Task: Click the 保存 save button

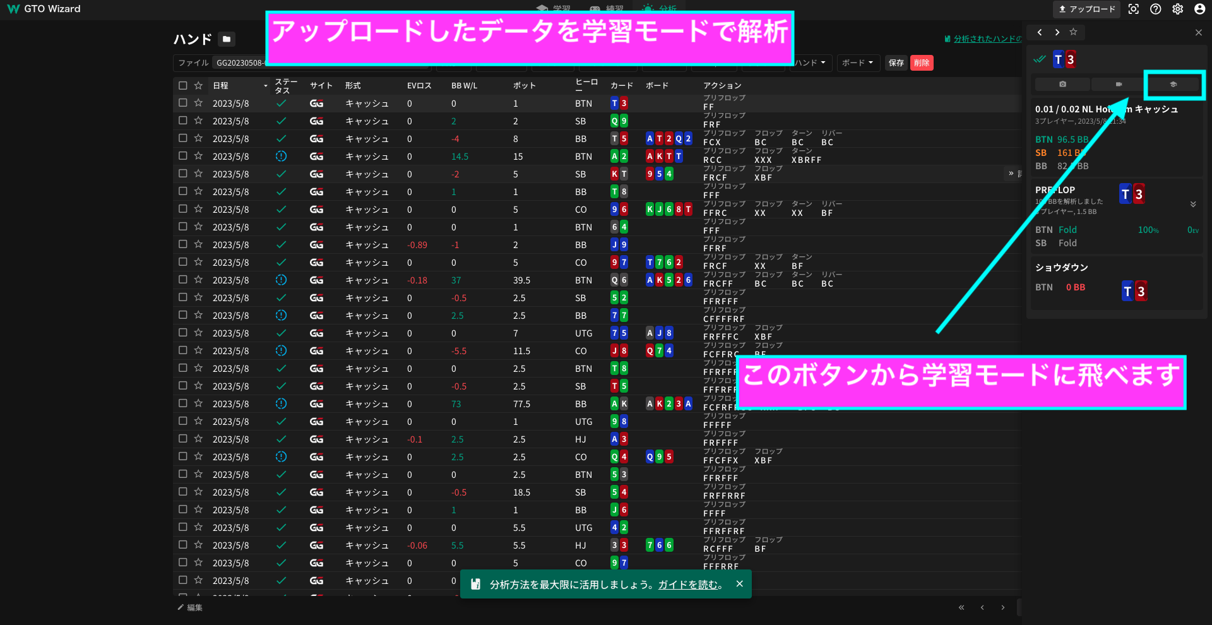Action: coord(896,62)
